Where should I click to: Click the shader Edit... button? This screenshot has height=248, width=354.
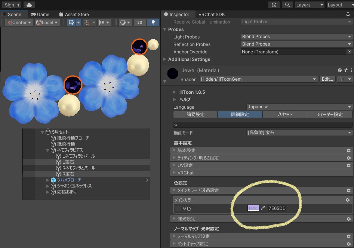click(x=327, y=79)
